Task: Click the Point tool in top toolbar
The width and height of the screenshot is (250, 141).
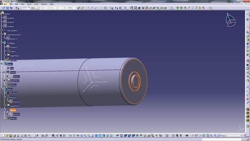Action: point(88,8)
